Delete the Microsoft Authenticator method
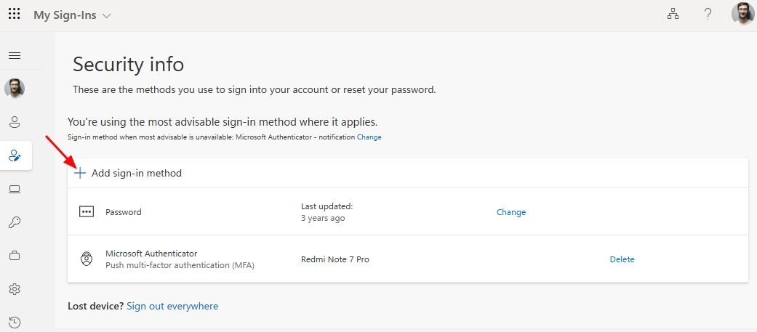The image size is (757, 332). pos(622,259)
